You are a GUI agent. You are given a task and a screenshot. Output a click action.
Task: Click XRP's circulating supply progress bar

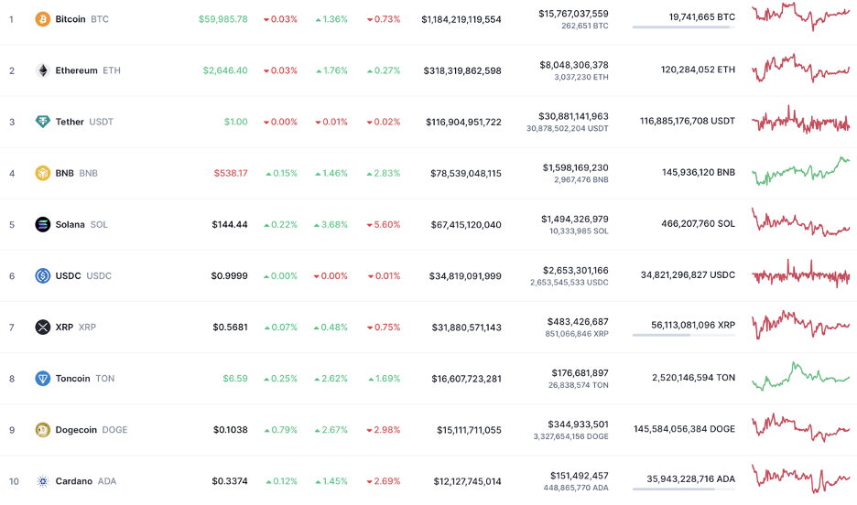click(x=683, y=335)
